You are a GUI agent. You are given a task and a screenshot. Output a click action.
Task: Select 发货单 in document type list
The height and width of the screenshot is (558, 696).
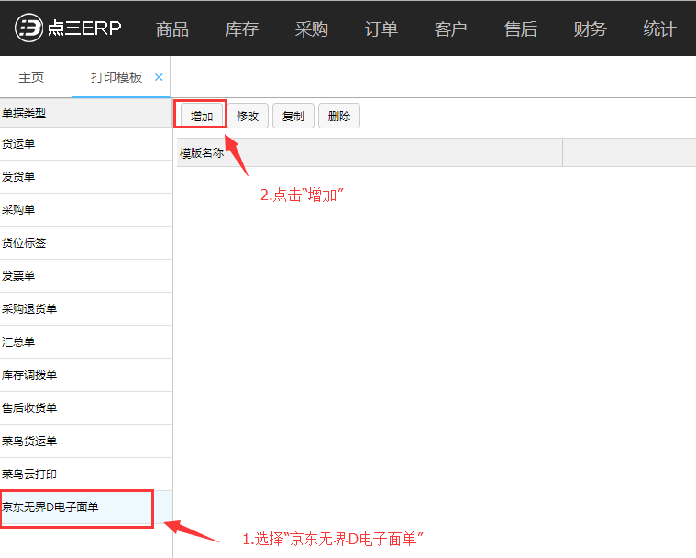[x=86, y=177]
